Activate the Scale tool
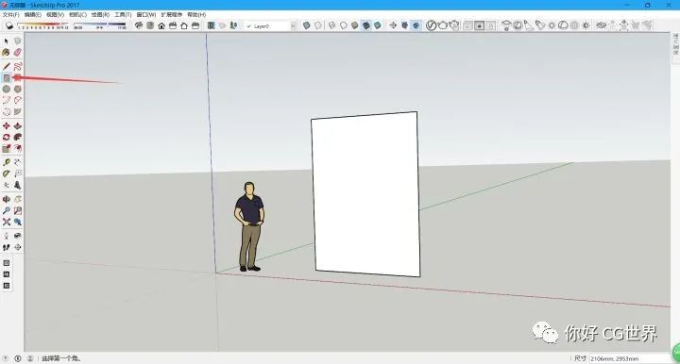 (6, 148)
